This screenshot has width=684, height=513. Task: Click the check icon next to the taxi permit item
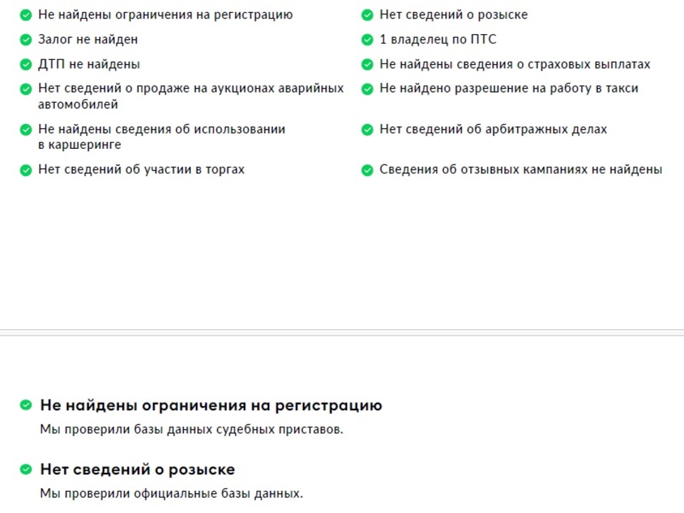pos(367,89)
